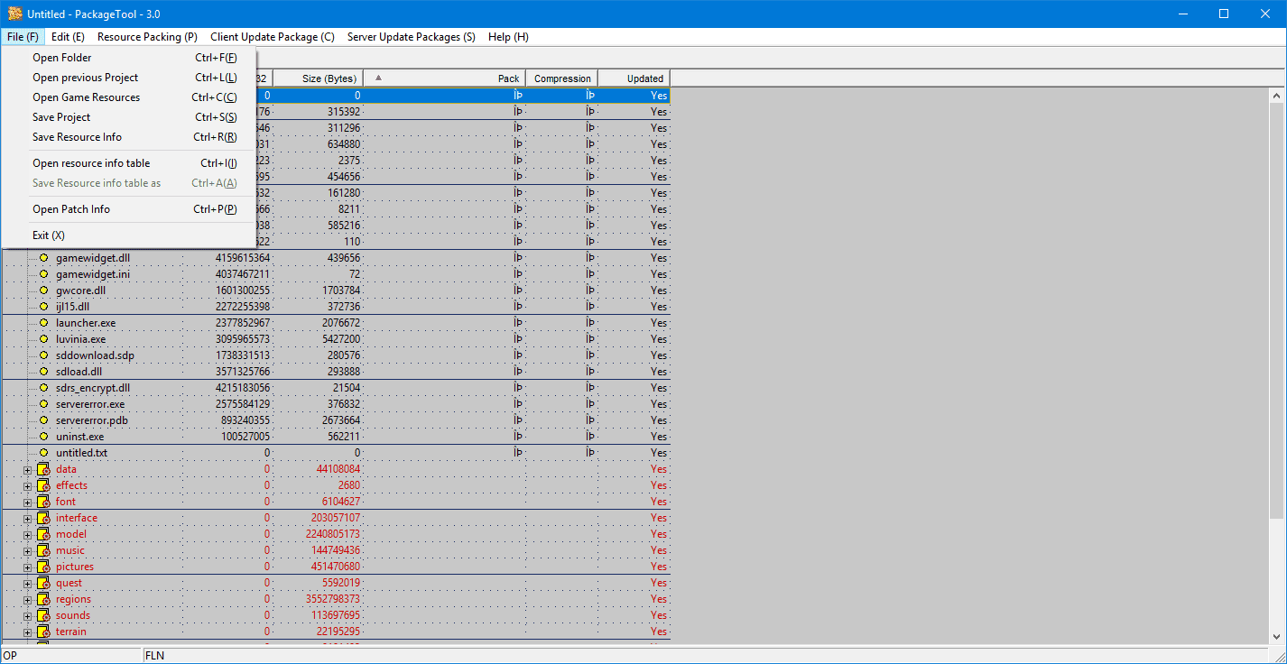Expand the data folder node

(x=27, y=470)
